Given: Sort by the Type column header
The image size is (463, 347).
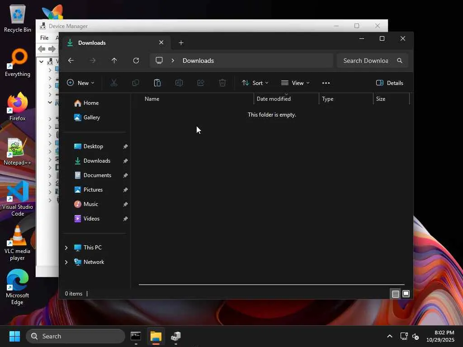Looking at the screenshot, I should tap(346, 99).
